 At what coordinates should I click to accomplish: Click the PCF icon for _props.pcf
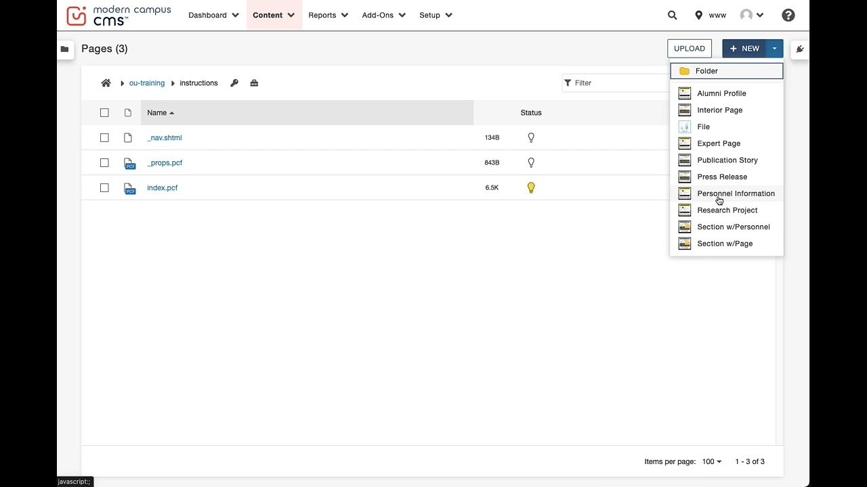pyautogui.click(x=129, y=163)
